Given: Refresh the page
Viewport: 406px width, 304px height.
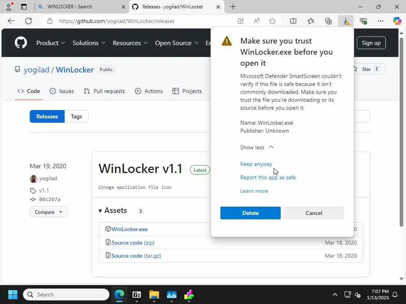Looking at the screenshot, I should click(29, 21).
